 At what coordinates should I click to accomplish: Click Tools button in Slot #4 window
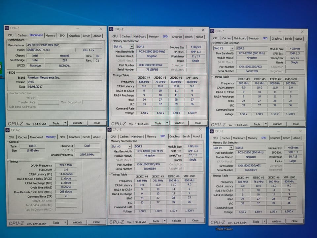point(256,221)
